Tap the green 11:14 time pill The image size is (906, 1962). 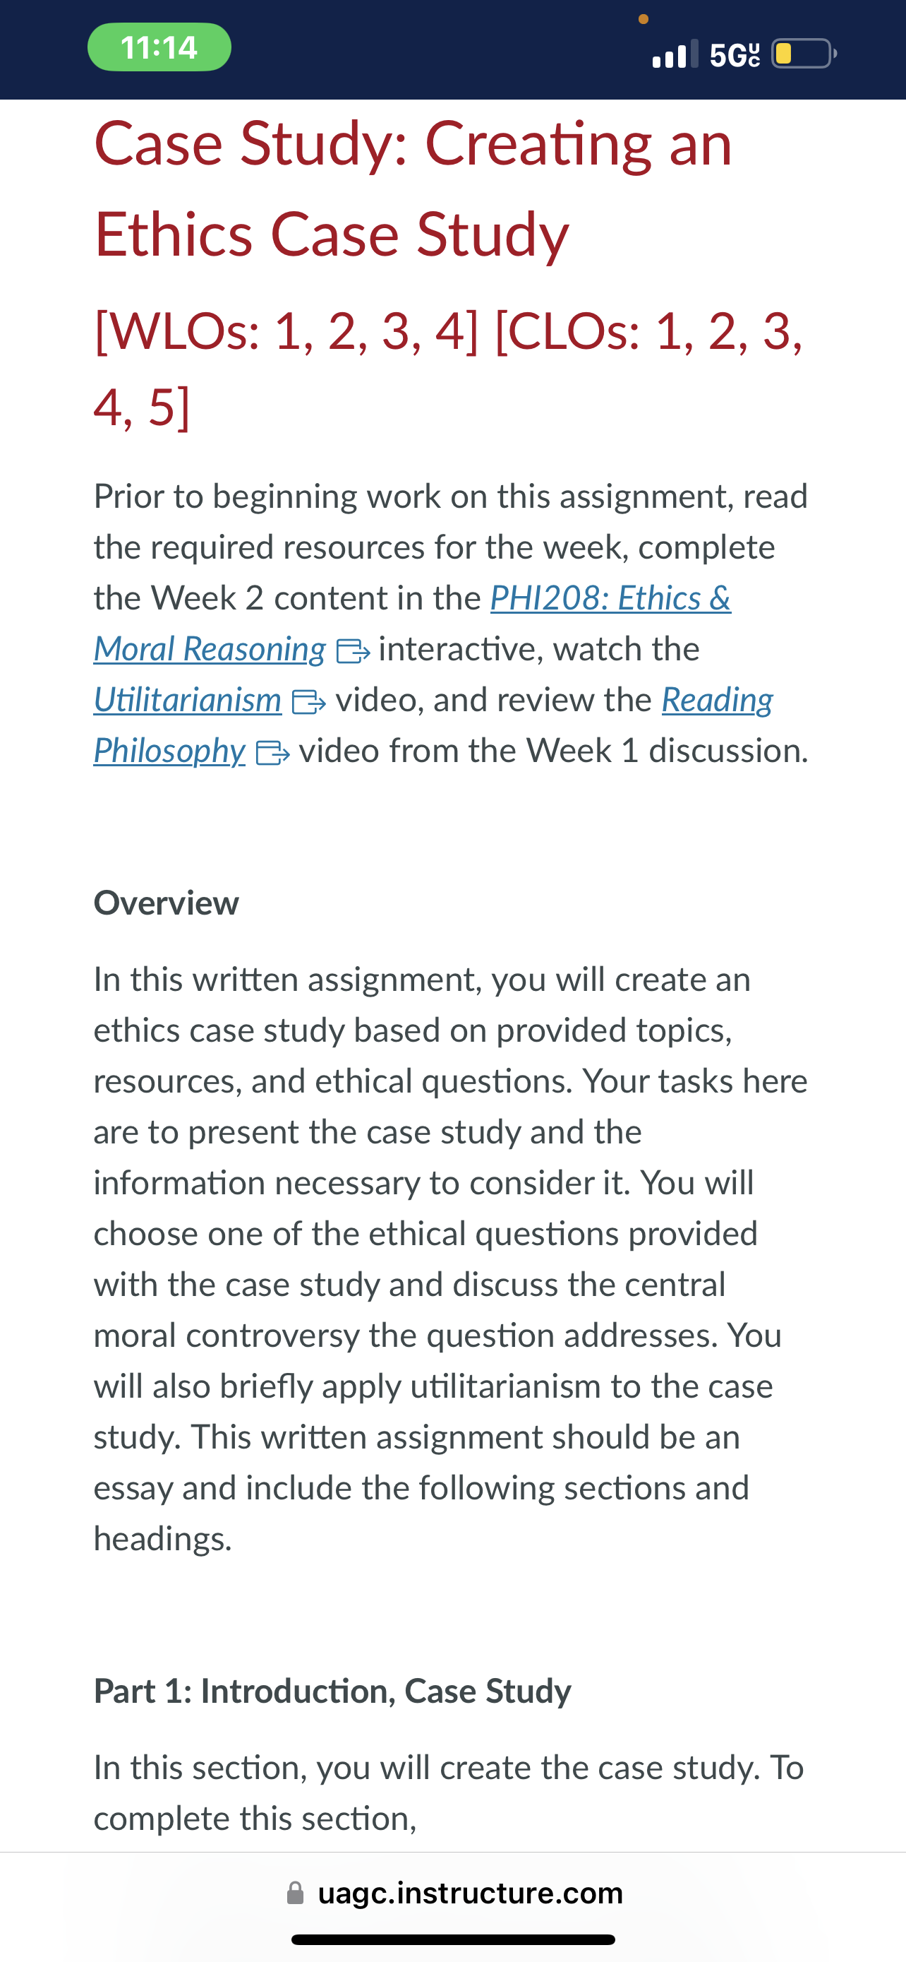click(159, 48)
